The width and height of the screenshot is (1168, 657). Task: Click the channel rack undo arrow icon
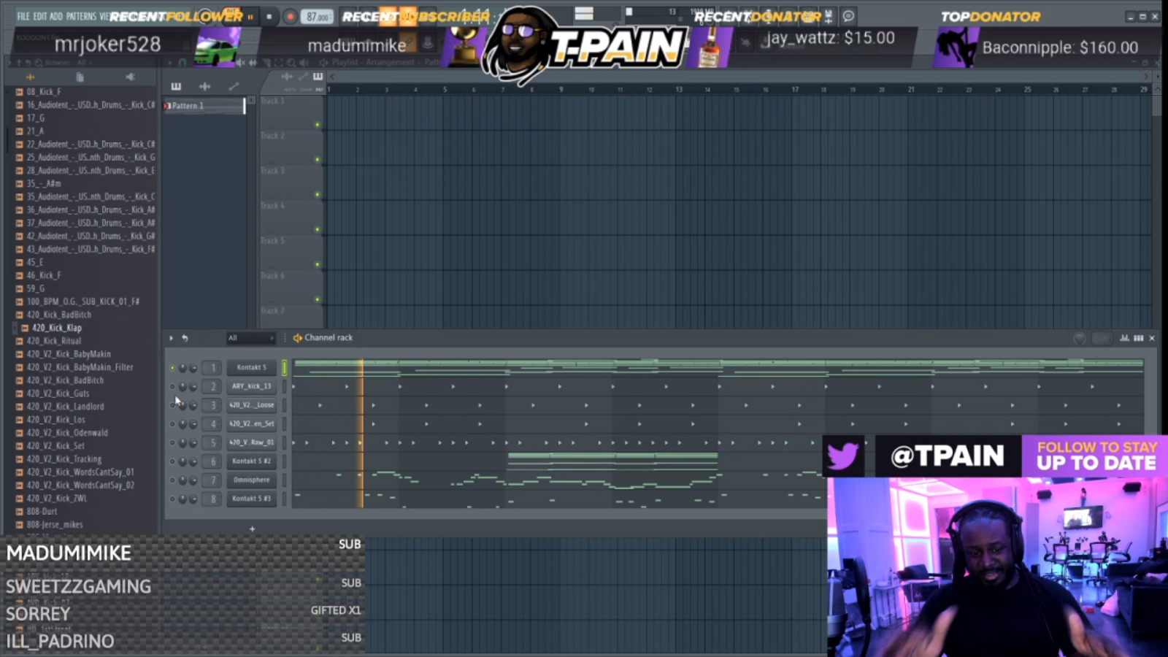pyautogui.click(x=185, y=338)
